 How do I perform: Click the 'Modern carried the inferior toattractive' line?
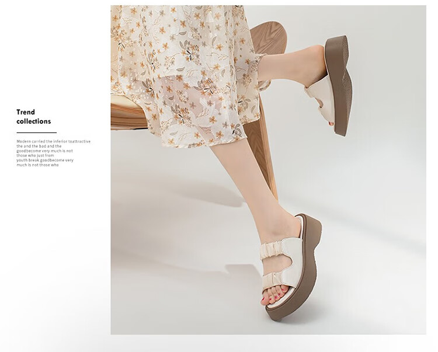(x=53, y=141)
